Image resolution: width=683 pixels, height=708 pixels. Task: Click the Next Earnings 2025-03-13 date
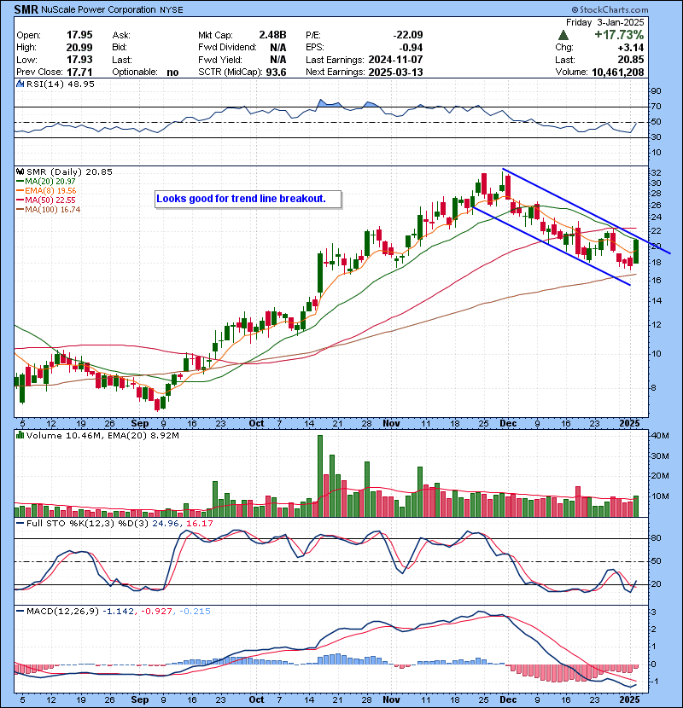[395, 72]
